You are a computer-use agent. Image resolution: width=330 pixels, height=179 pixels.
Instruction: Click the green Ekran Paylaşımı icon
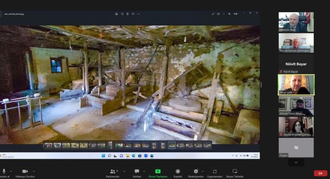[x=158, y=171]
